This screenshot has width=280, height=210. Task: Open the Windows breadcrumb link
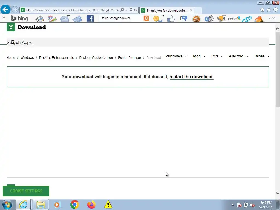click(x=27, y=58)
